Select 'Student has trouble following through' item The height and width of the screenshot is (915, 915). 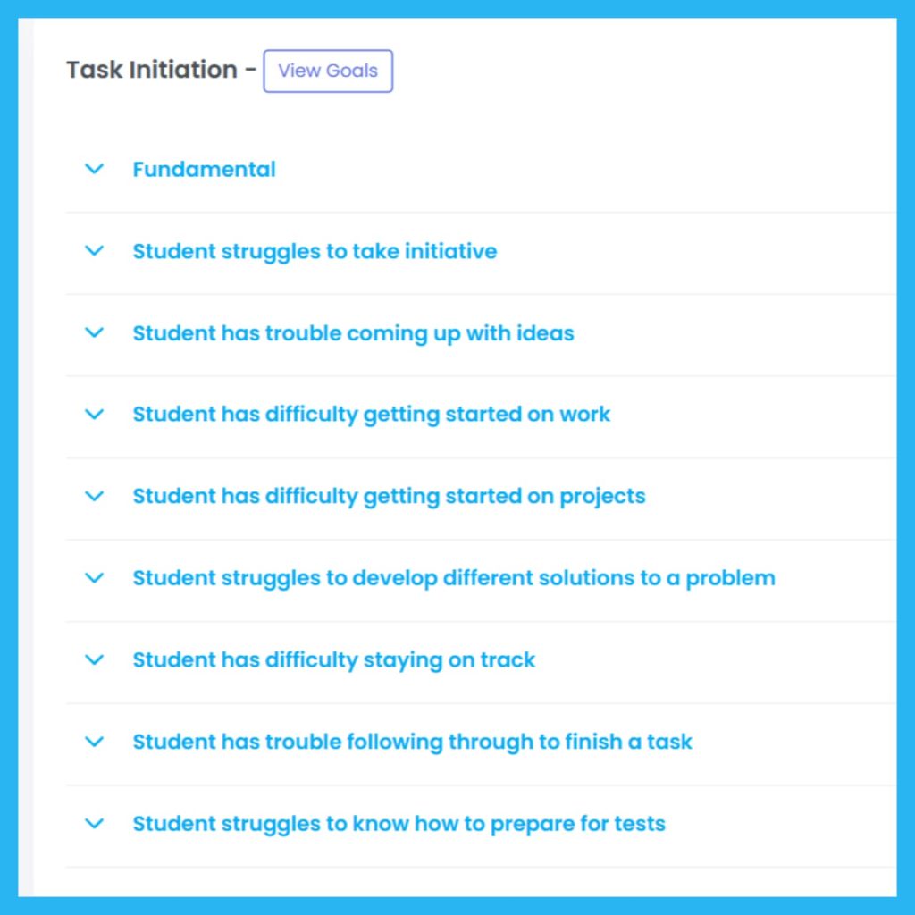pos(412,742)
